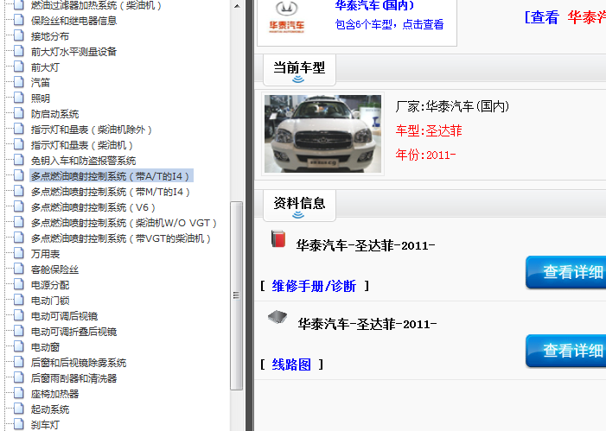The image size is (606, 431).
Task: Select 多点燃油喷射控制系统（带VGT的柴油机）
Action: 120,238
